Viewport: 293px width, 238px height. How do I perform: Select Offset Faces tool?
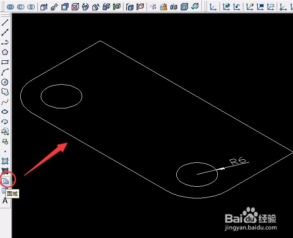tap(65, 7)
